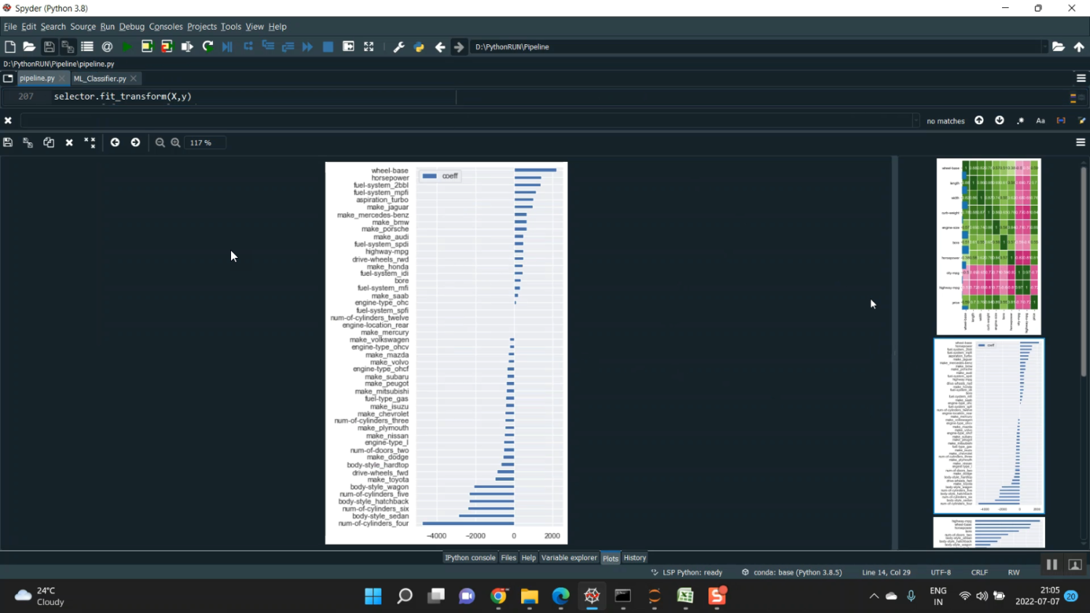The height and width of the screenshot is (613, 1090).
Task: Toggle regular expression search option
Action: coord(1020,121)
